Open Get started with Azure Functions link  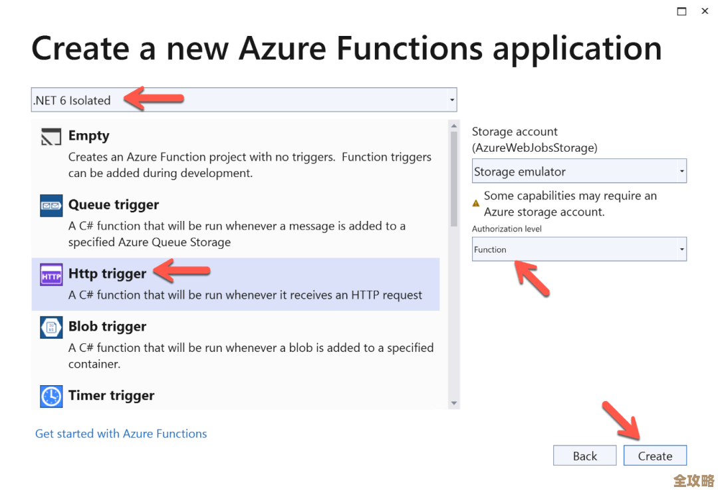tap(121, 433)
